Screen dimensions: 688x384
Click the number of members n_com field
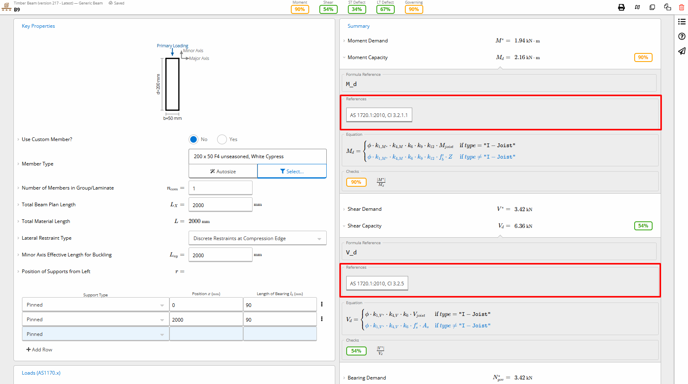pyautogui.click(x=220, y=188)
